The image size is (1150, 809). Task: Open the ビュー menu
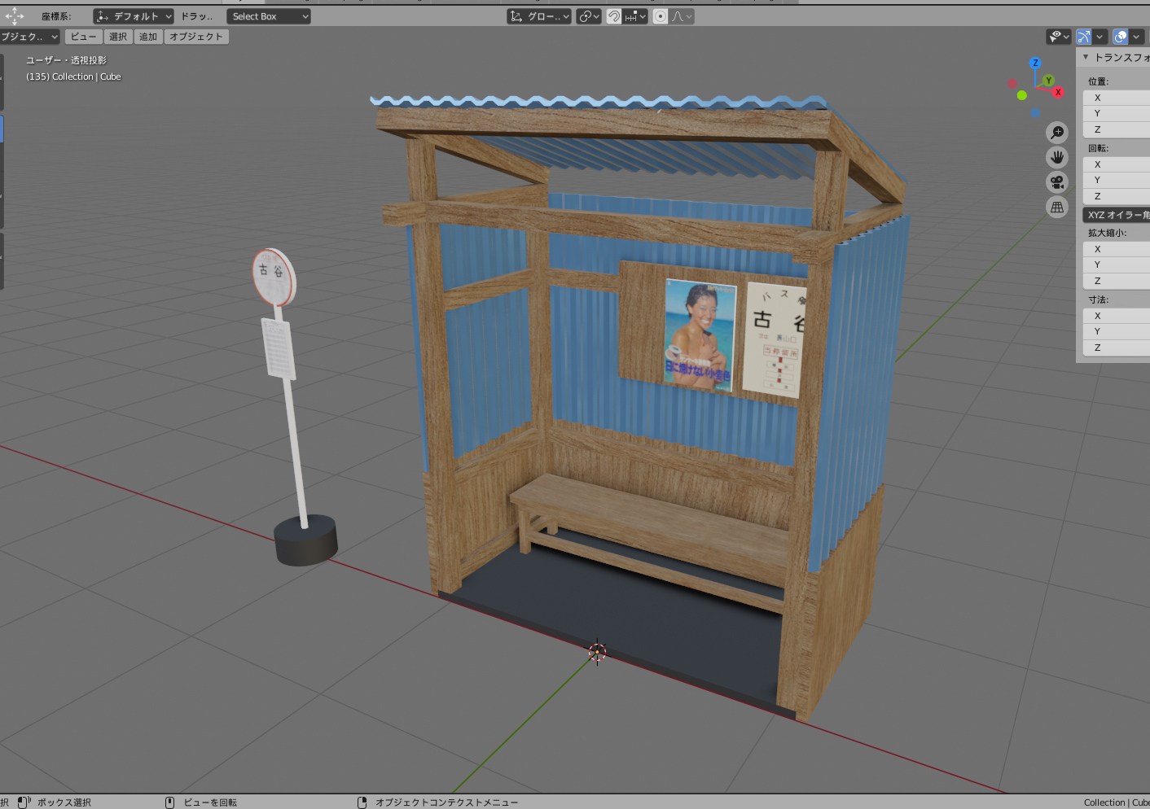[x=83, y=37]
